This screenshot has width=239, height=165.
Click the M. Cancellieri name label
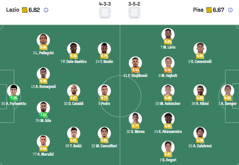tap(104, 146)
